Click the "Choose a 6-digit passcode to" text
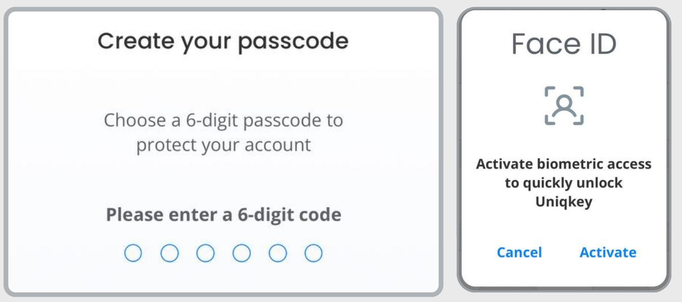This screenshot has height=302, width=682. [x=223, y=121]
